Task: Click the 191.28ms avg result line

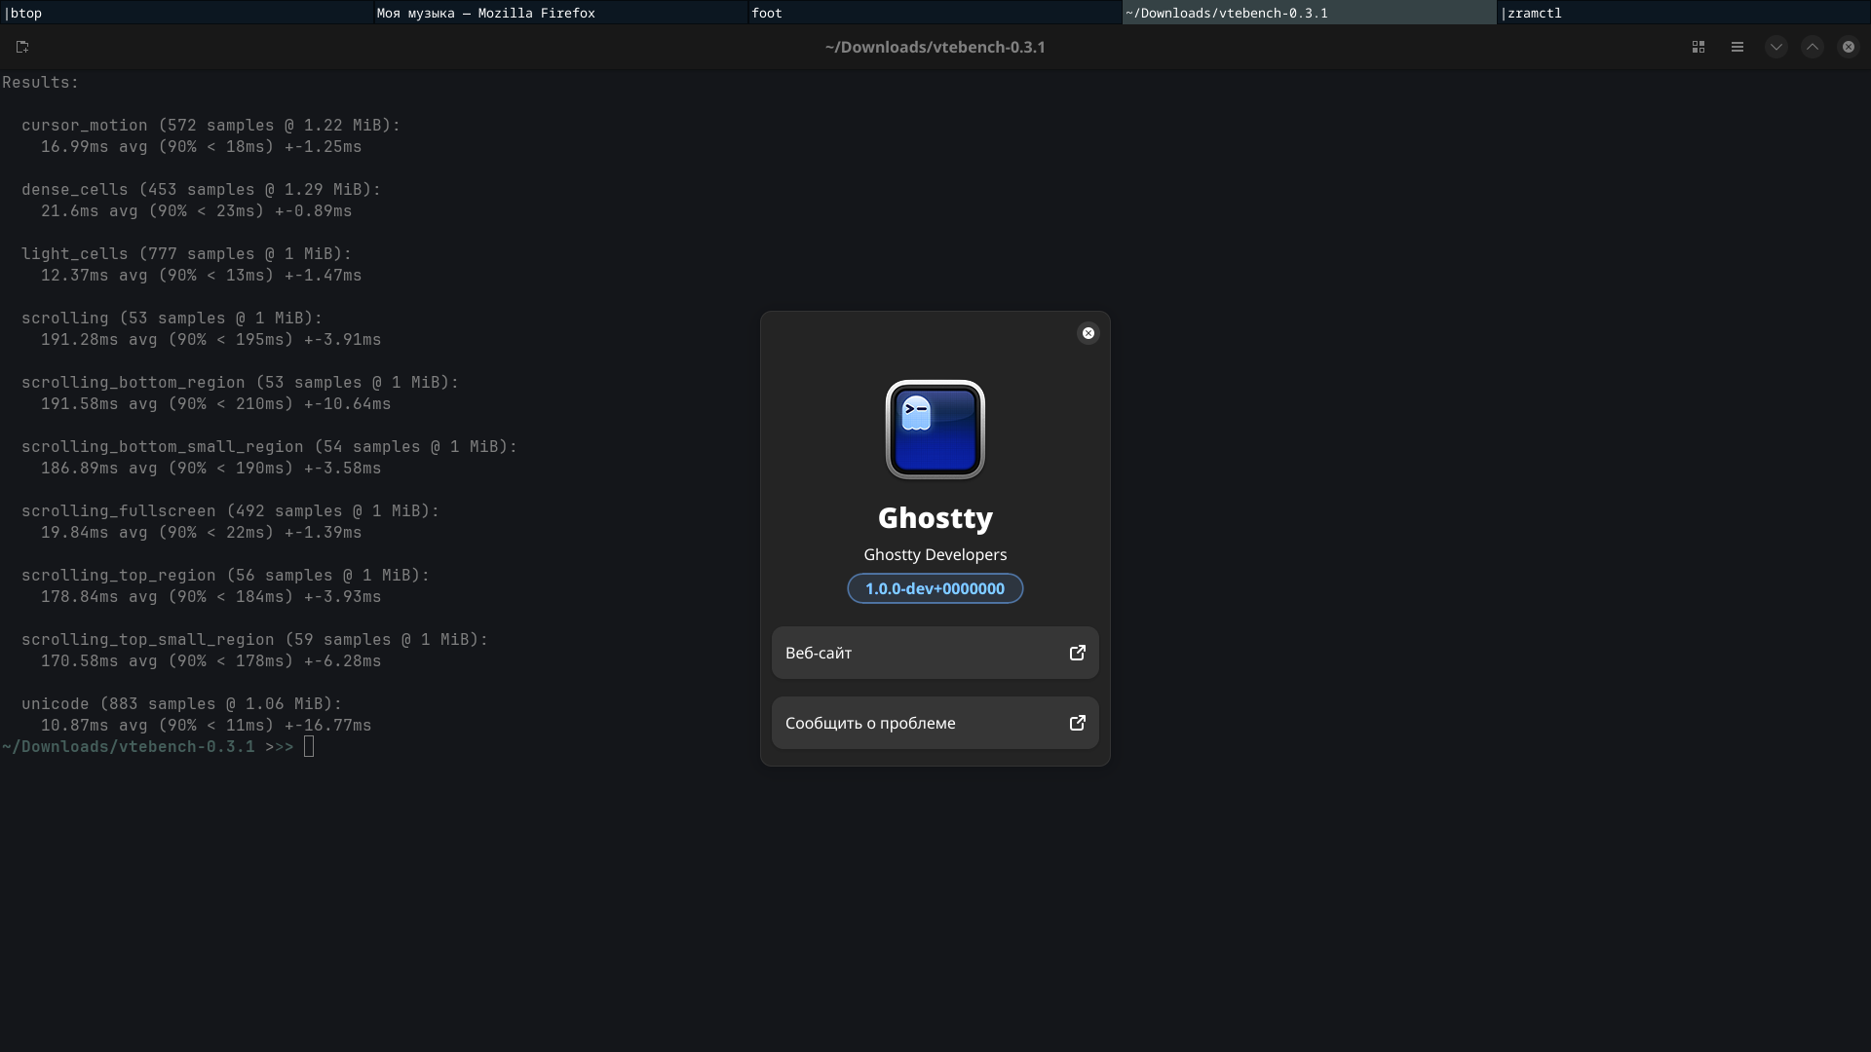Action: point(211,340)
